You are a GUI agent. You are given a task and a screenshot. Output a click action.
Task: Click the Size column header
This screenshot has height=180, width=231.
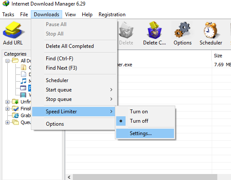pos(221,56)
